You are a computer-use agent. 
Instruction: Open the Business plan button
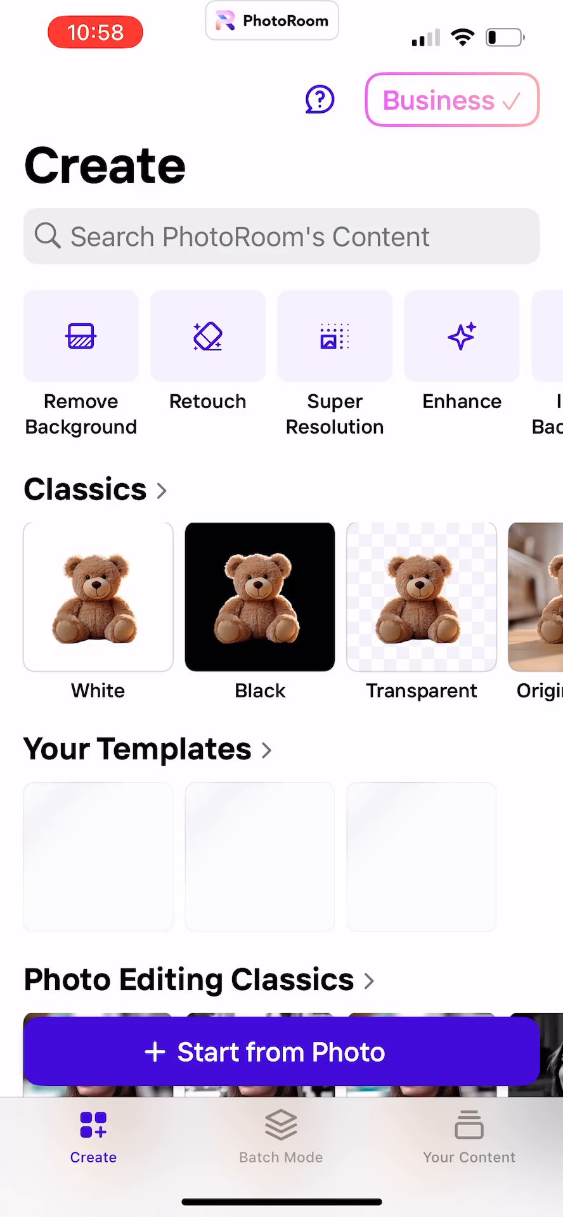click(x=452, y=100)
